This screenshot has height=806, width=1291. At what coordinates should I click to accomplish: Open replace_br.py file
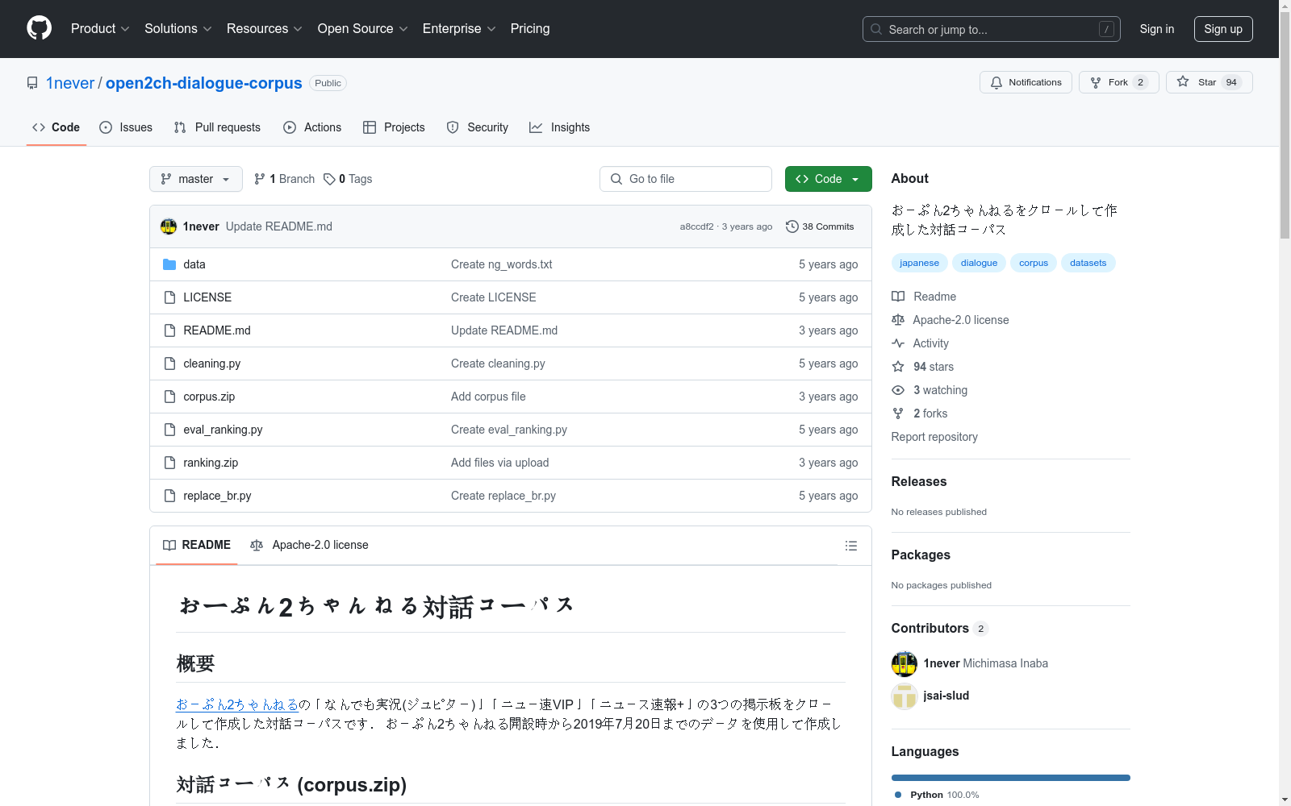click(217, 496)
